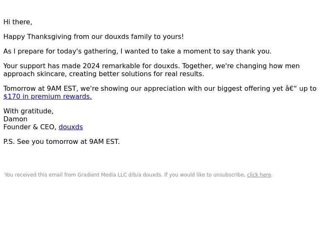Click the 'As I prepare for today's gathering' line
The height and width of the screenshot is (251, 335).
[137, 51]
